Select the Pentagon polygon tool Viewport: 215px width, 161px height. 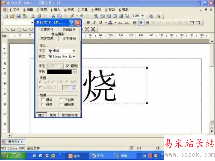[19, 29]
